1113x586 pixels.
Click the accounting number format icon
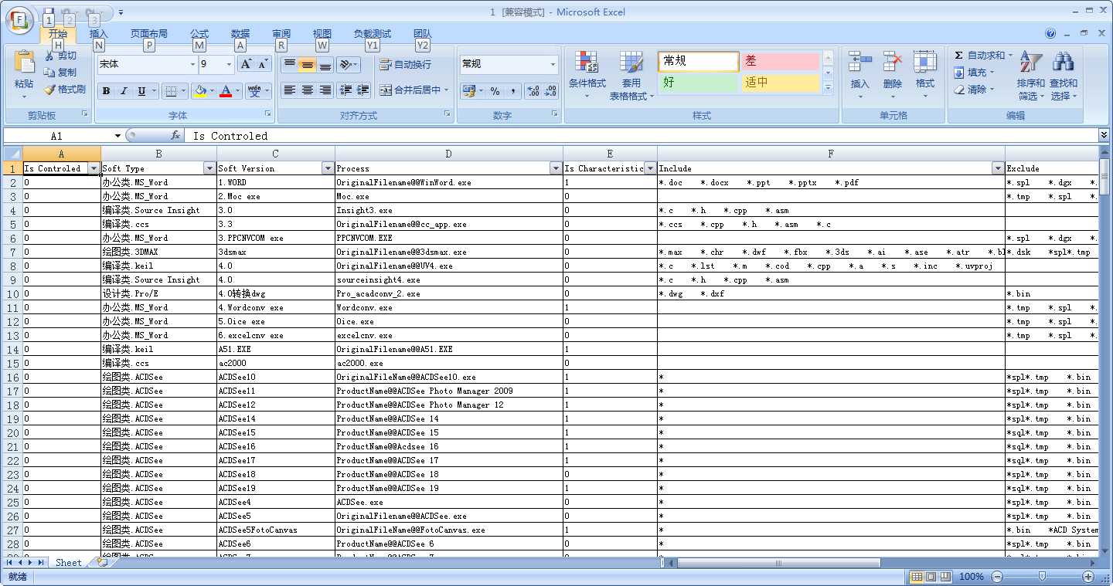click(x=468, y=91)
